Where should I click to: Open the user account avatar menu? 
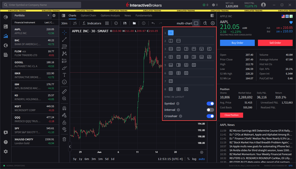click(x=263, y=5)
